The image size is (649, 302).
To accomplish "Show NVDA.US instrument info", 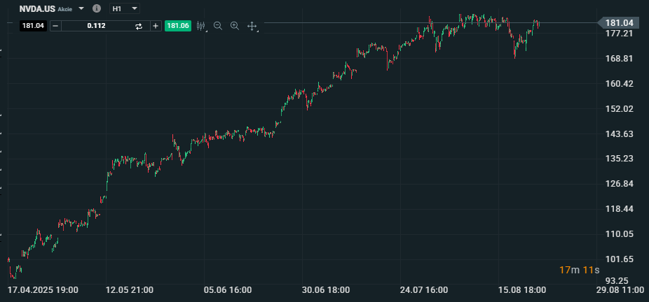I will pyautogui.click(x=97, y=9).
